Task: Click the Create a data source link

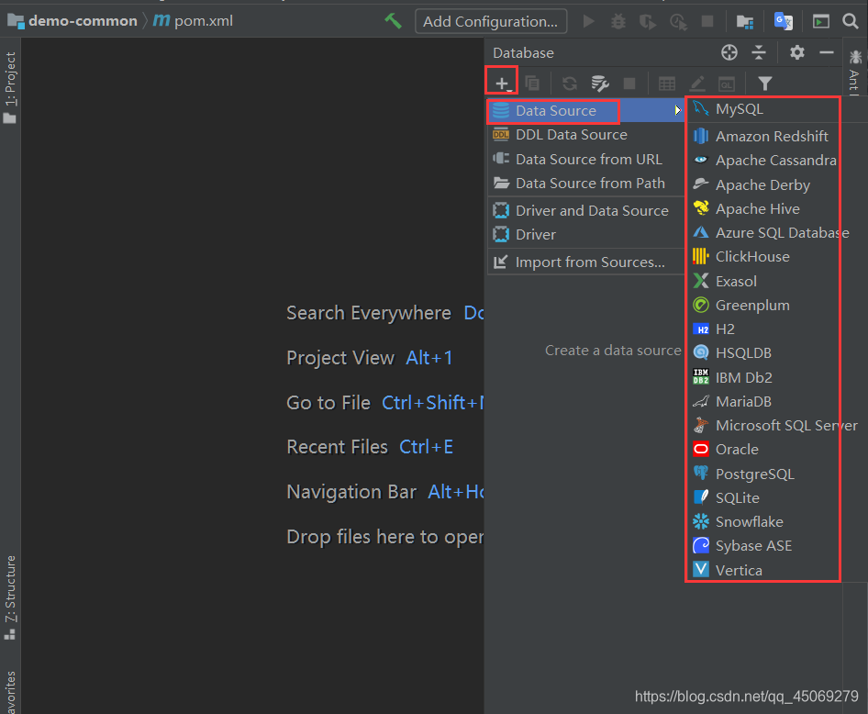Action: coord(613,351)
